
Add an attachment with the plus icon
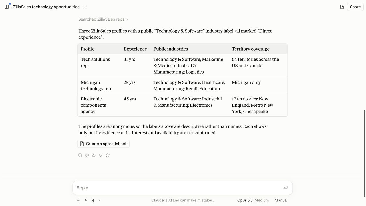[x=78, y=200]
